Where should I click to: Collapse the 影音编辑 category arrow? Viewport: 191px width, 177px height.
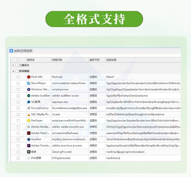pyautogui.click(x=13, y=72)
